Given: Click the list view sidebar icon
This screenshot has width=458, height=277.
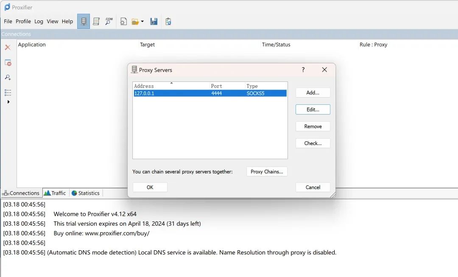Looking at the screenshot, I should point(8,92).
